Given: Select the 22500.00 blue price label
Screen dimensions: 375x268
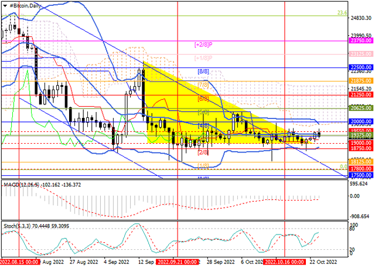Looking at the screenshot, I should click(361, 67).
